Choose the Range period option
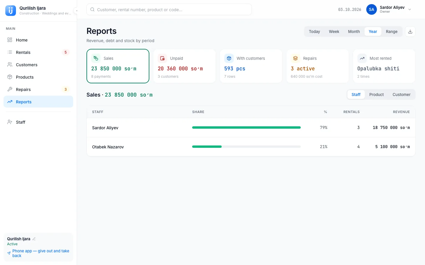 click(x=392, y=32)
